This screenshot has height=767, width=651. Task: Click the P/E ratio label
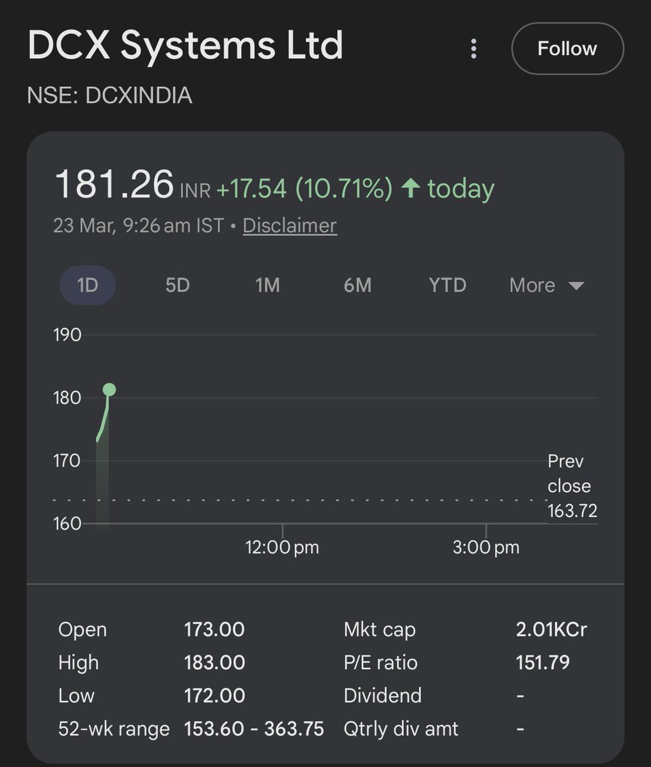pyautogui.click(x=380, y=663)
